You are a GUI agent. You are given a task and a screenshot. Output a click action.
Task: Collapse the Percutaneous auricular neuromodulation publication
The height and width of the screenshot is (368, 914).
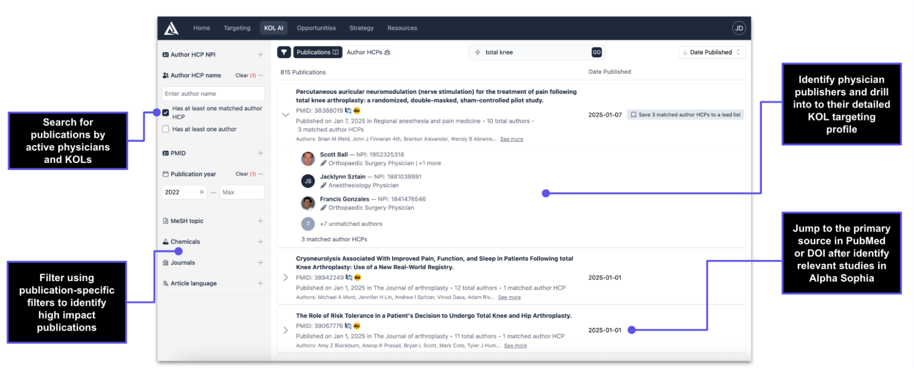[285, 115]
